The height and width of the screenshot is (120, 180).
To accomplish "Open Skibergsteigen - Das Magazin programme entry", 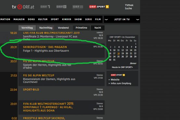I will (x=61, y=51).
